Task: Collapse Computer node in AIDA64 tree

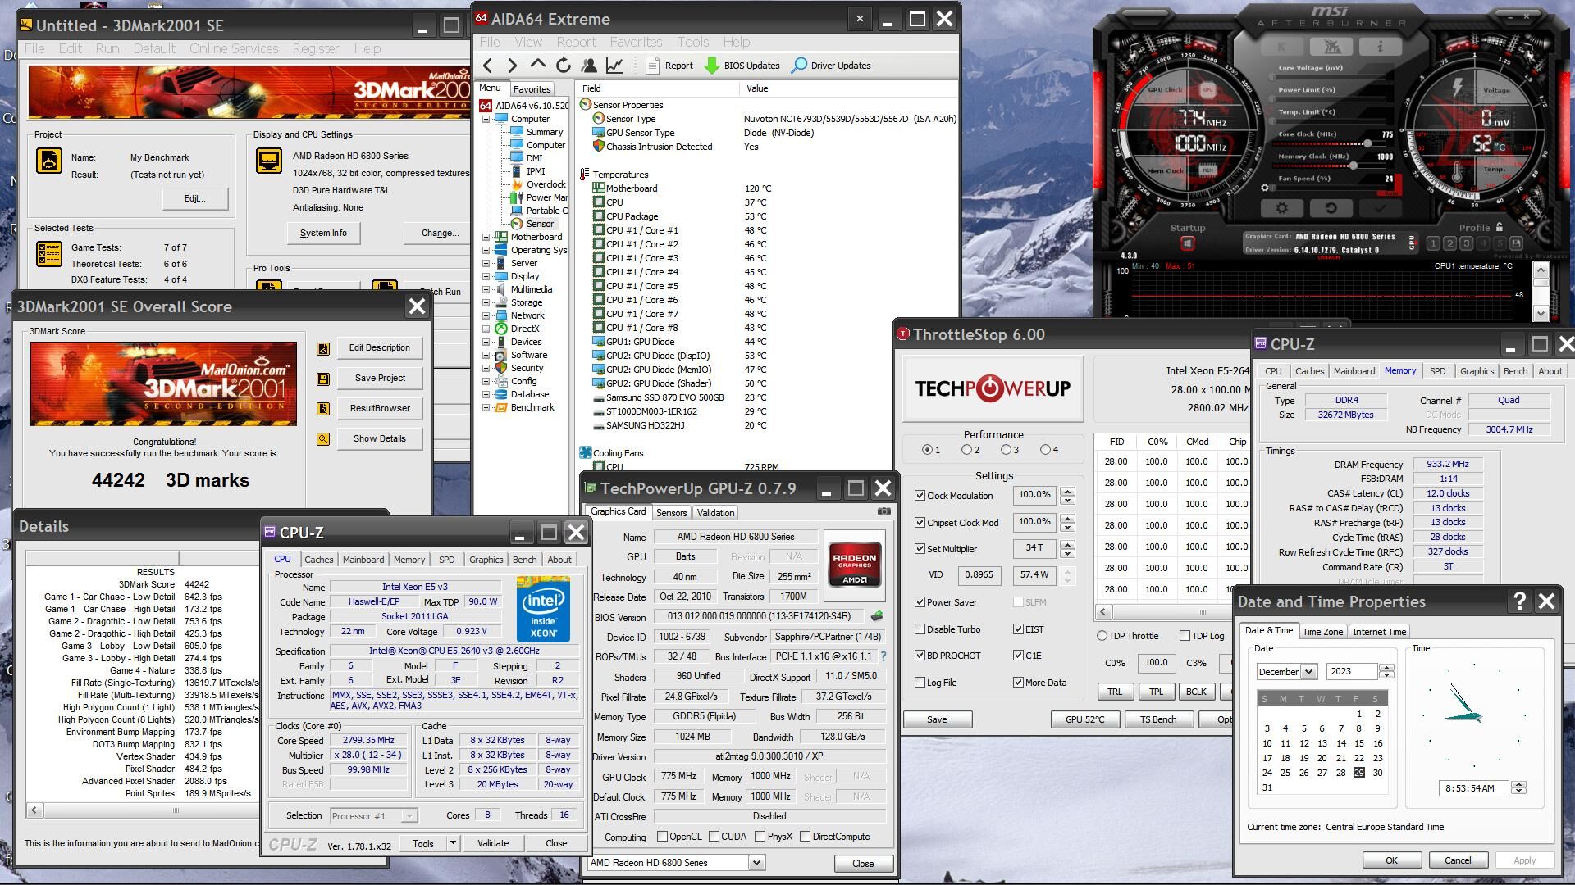Action: click(486, 120)
